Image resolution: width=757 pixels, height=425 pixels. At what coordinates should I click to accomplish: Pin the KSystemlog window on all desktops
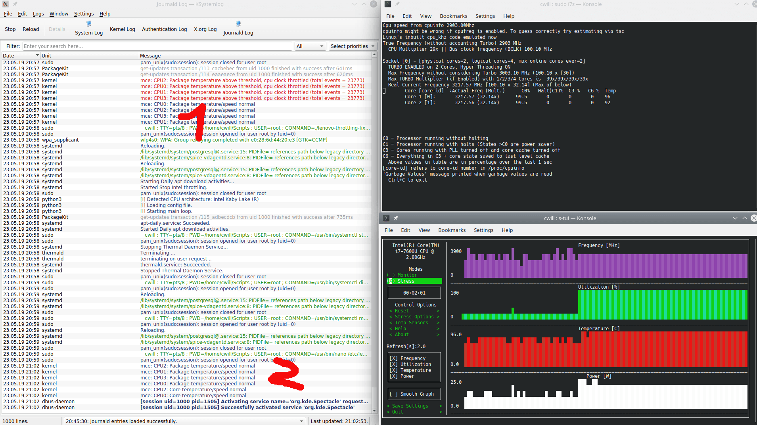point(15,4)
